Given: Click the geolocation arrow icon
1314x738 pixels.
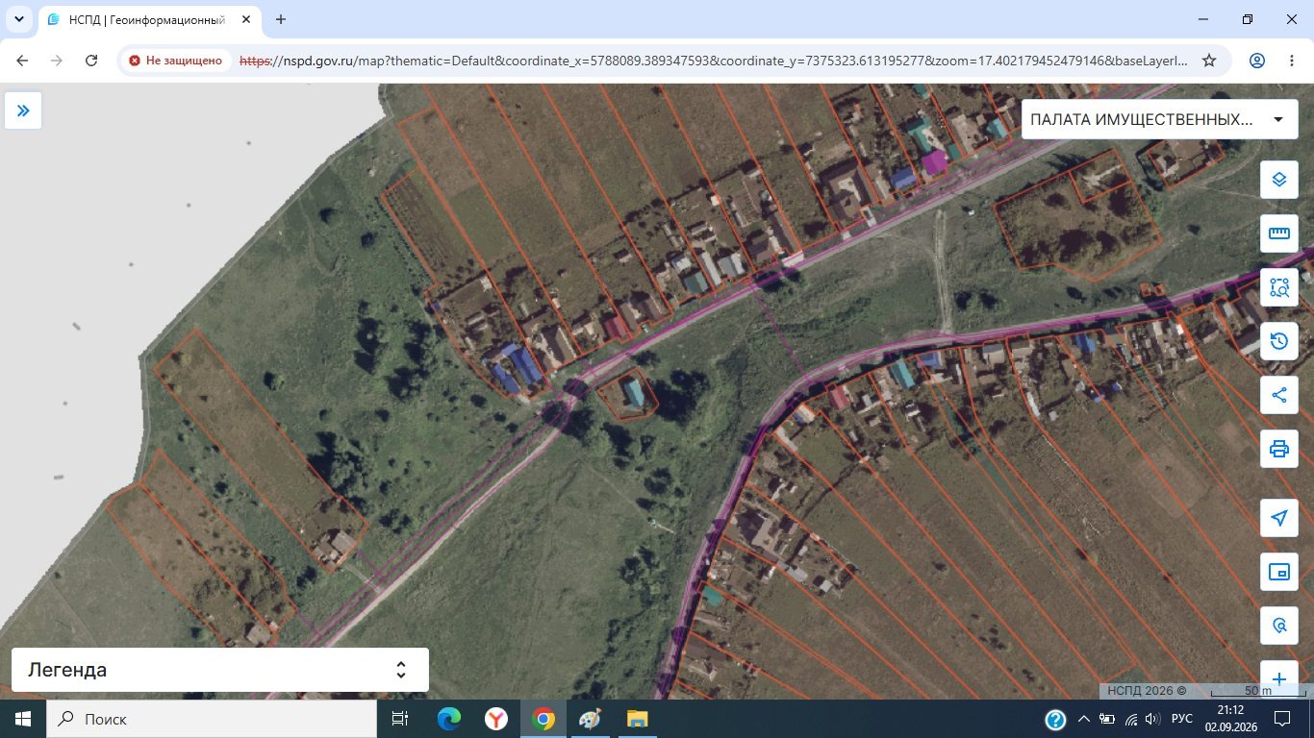Looking at the screenshot, I should 1278,518.
